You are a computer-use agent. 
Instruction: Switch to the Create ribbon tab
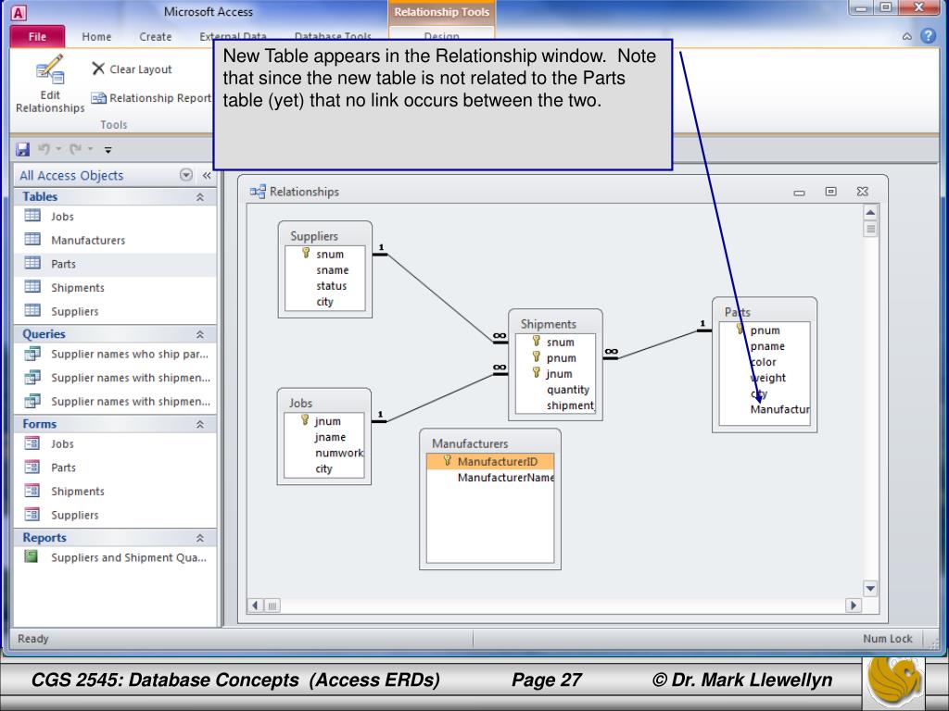156,37
